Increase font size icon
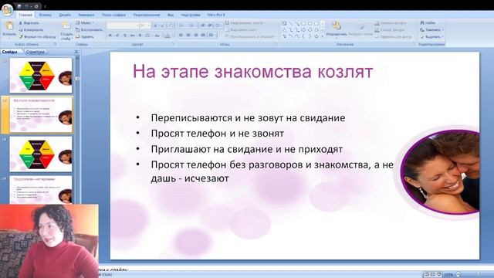494x278 pixels. 156,25
